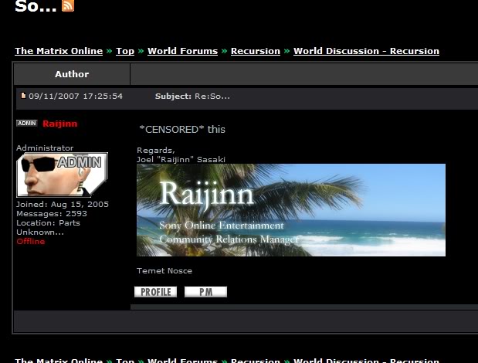Click the Temet Nosce signature text
The image size is (478, 363).
pos(164,271)
